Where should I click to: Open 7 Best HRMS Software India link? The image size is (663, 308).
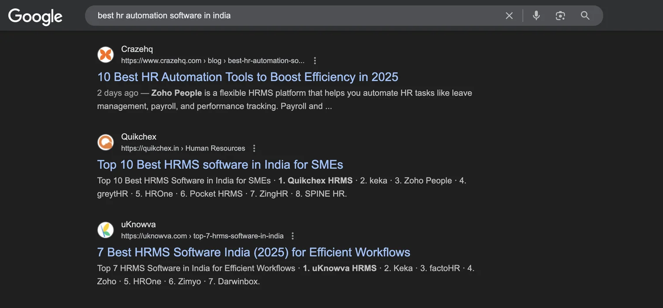coord(254,252)
